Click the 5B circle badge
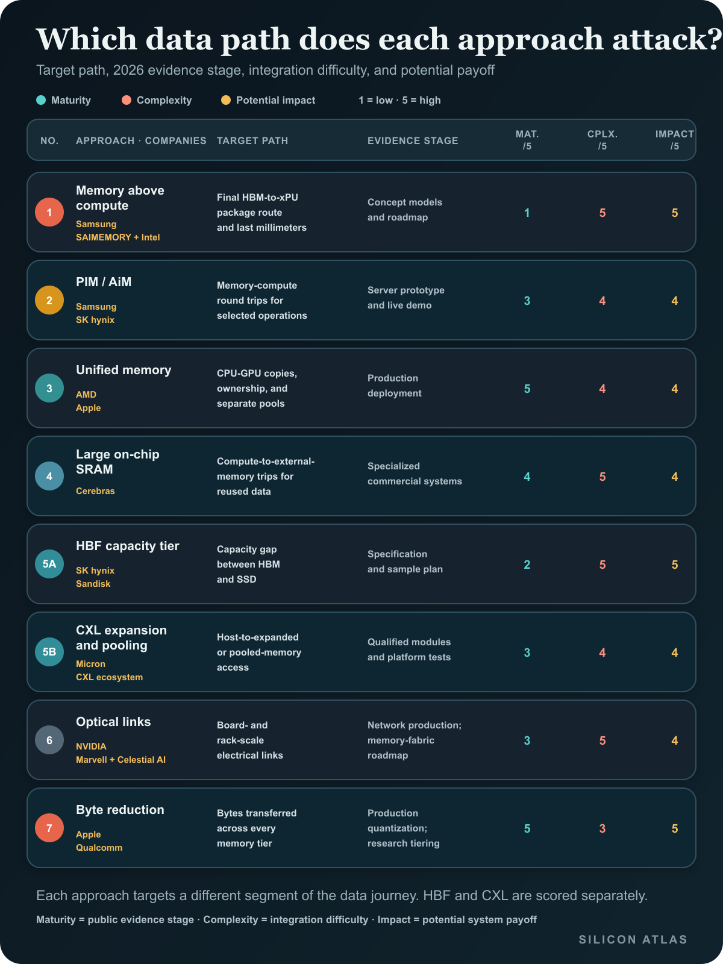 pyautogui.click(x=49, y=652)
